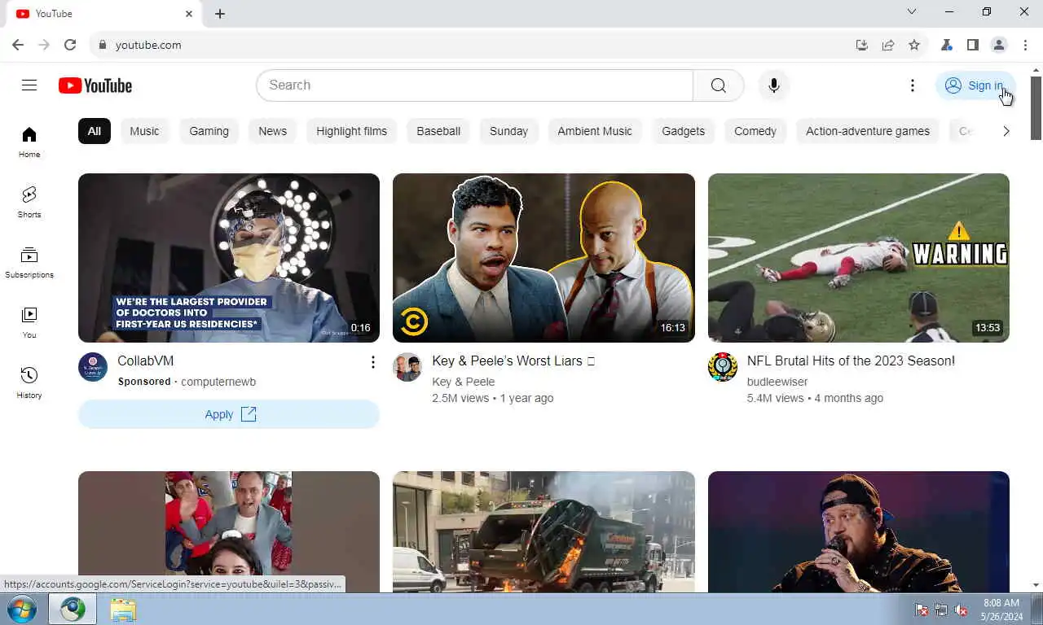1043x625 pixels.
Task: Open the taskbar clock showing 8:08 AM
Action: pyautogui.click(x=1001, y=610)
